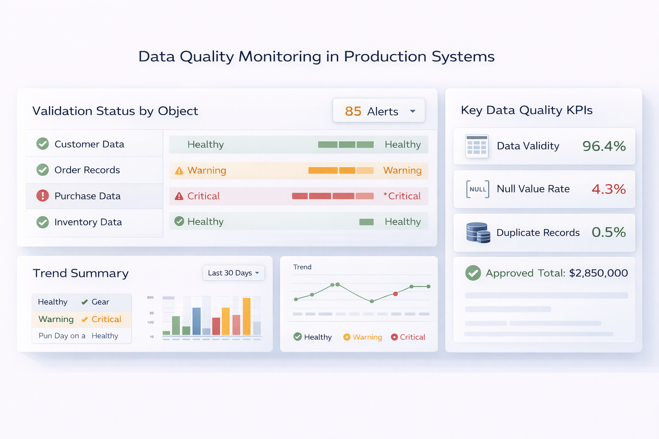Toggle the Critical legend item in Trend chart
The image size is (659, 439).
[408, 337]
